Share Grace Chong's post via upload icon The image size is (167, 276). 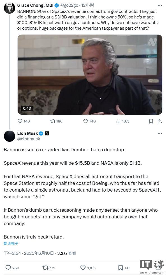(x=160, y=121)
